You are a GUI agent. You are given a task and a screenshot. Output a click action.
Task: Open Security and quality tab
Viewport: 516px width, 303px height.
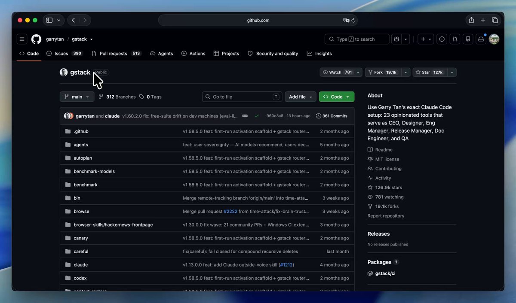(273, 54)
